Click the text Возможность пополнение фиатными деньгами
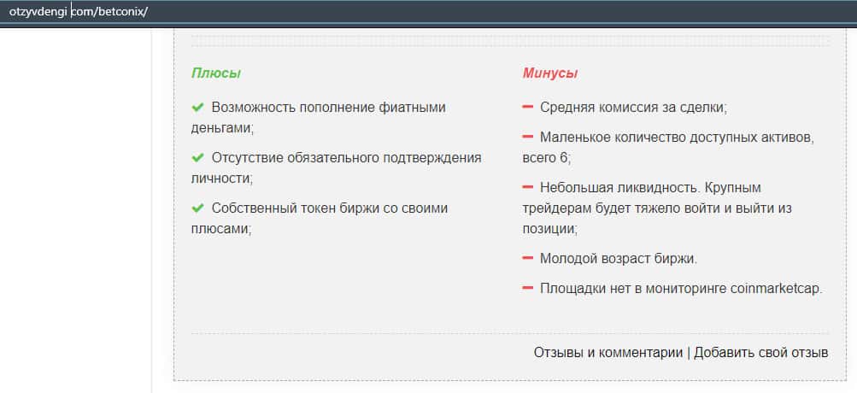 point(319,118)
